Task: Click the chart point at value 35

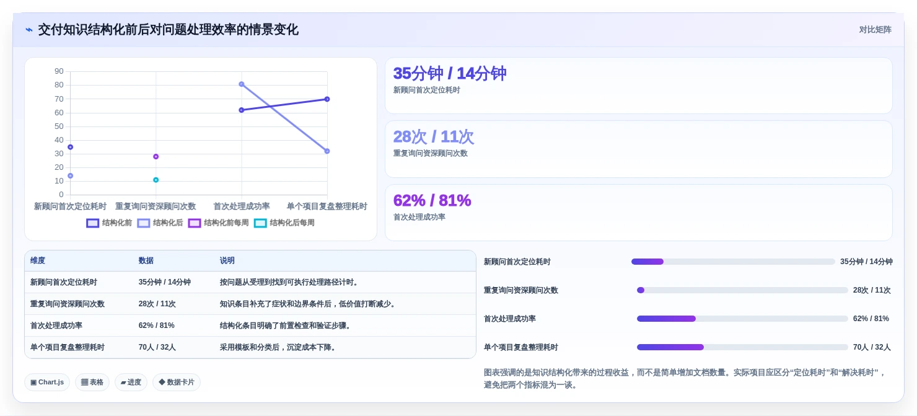Action: coord(71,147)
